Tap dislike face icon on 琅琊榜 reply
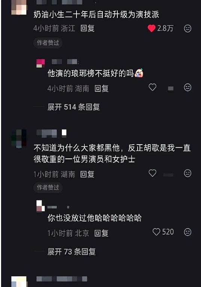The width and height of the screenshot is (201, 287). pos(187,87)
